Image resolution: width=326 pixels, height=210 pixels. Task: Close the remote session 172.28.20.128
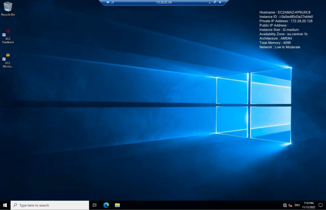(220, 2)
